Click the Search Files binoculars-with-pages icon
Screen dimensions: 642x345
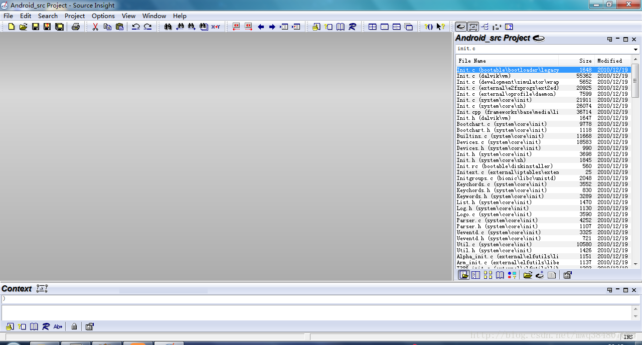[204, 27]
